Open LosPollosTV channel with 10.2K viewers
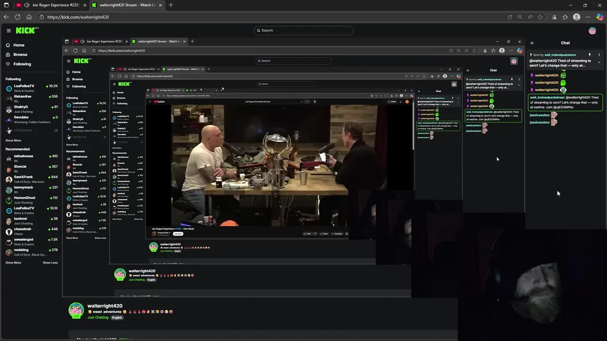This screenshot has height=341, width=607. pyautogui.click(x=31, y=88)
